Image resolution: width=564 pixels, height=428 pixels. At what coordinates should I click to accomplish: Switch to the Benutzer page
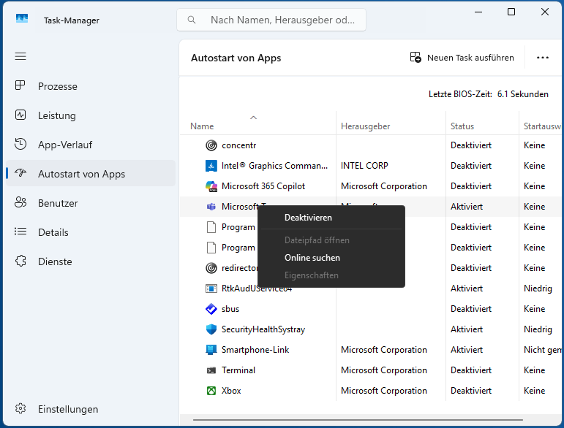pyautogui.click(x=91, y=203)
